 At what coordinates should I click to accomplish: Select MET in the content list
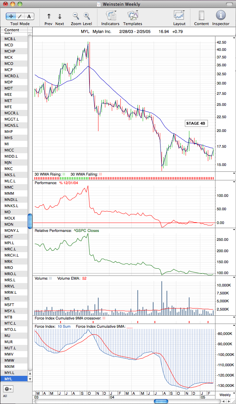click(14, 100)
